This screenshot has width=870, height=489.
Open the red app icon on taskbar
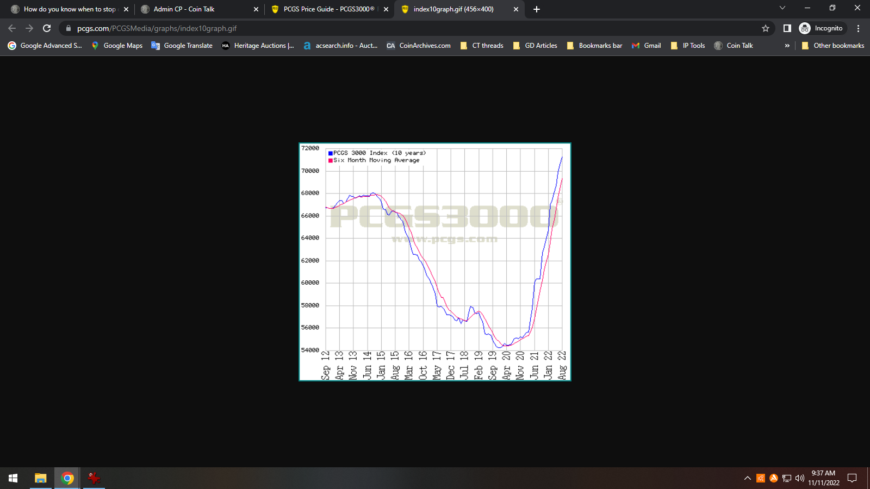click(x=94, y=478)
